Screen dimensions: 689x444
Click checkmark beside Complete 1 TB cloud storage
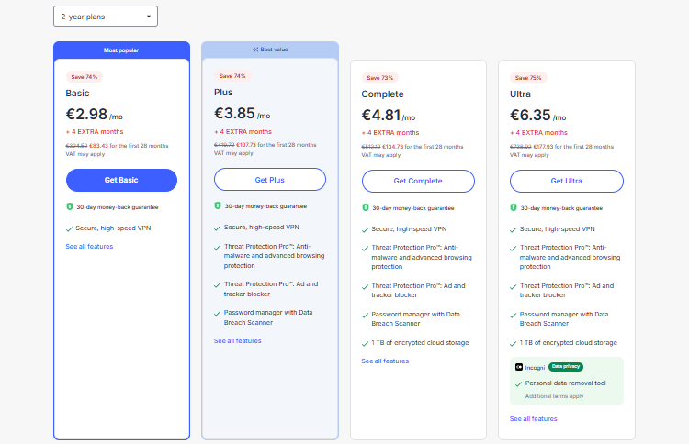click(365, 343)
